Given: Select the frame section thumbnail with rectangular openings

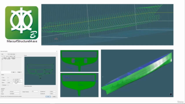Looking at the screenshot, I should [79, 61].
